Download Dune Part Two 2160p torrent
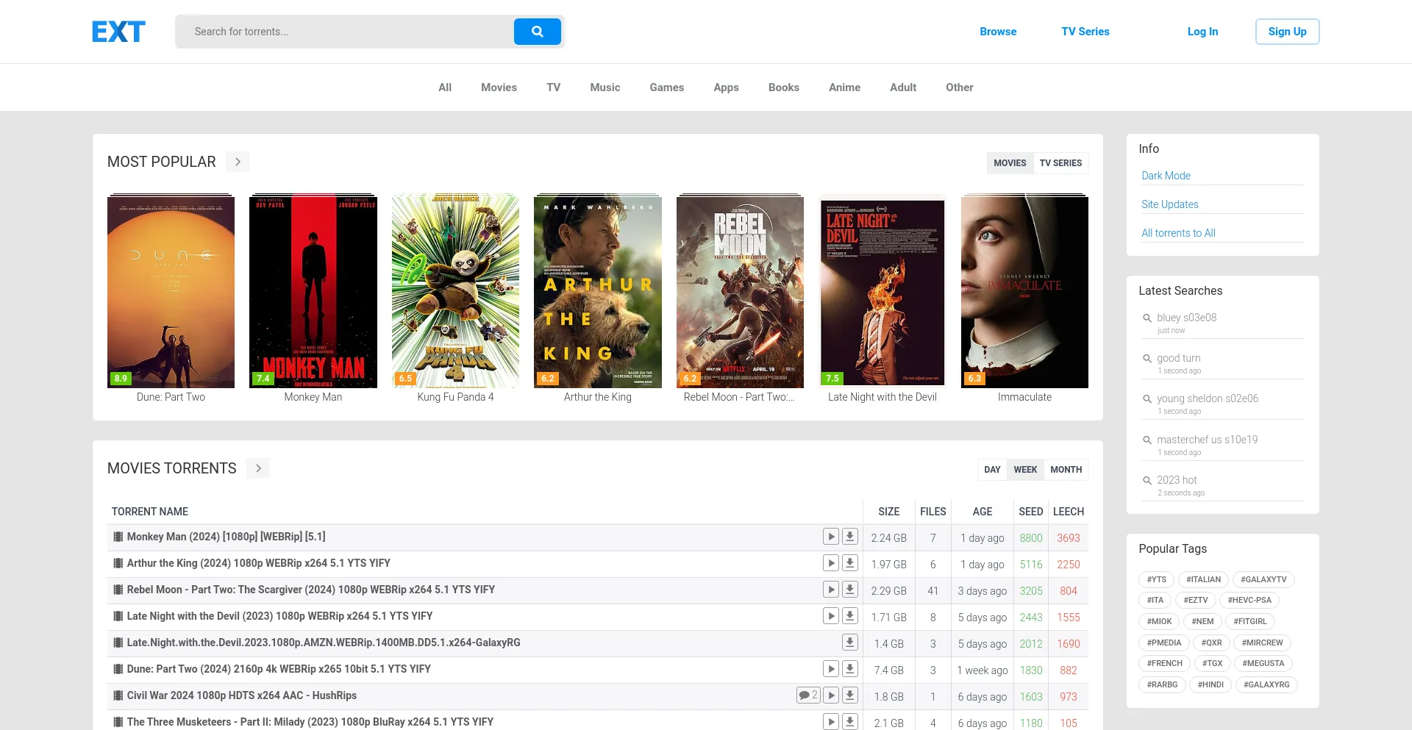Screen dimensions: 1412x730 [x=850, y=669]
